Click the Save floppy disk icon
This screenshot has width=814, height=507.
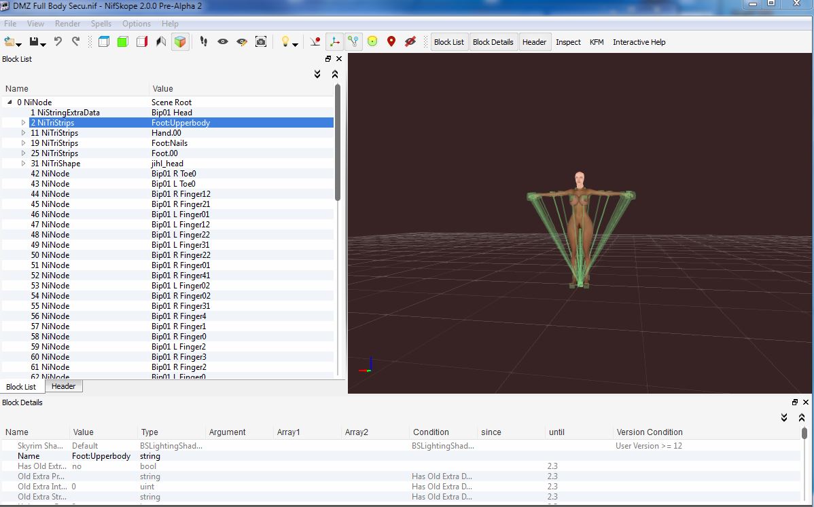tap(34, 42)
